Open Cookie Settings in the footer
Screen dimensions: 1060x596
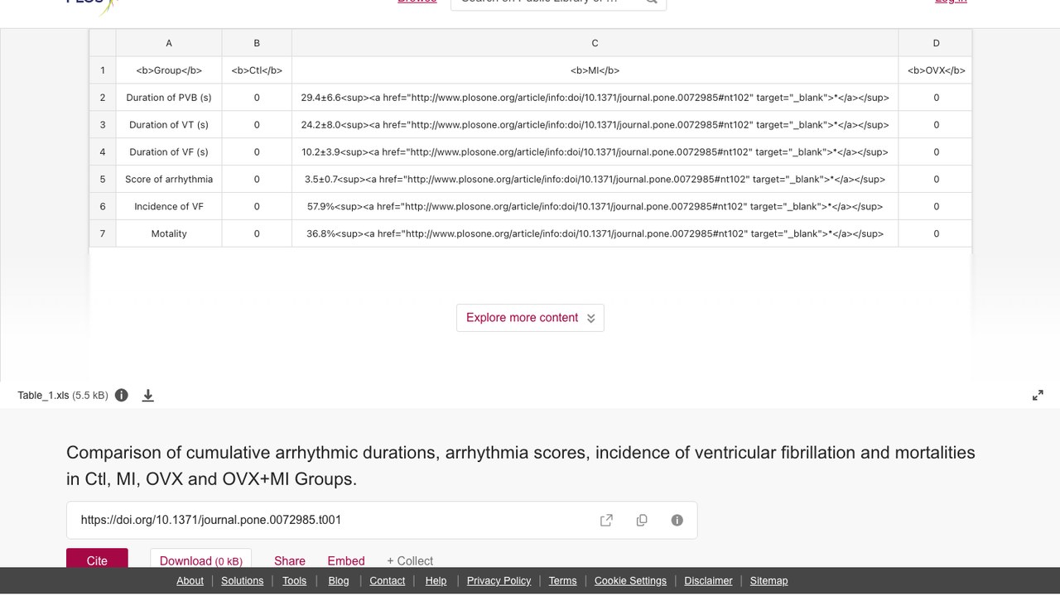pos(630,580)
